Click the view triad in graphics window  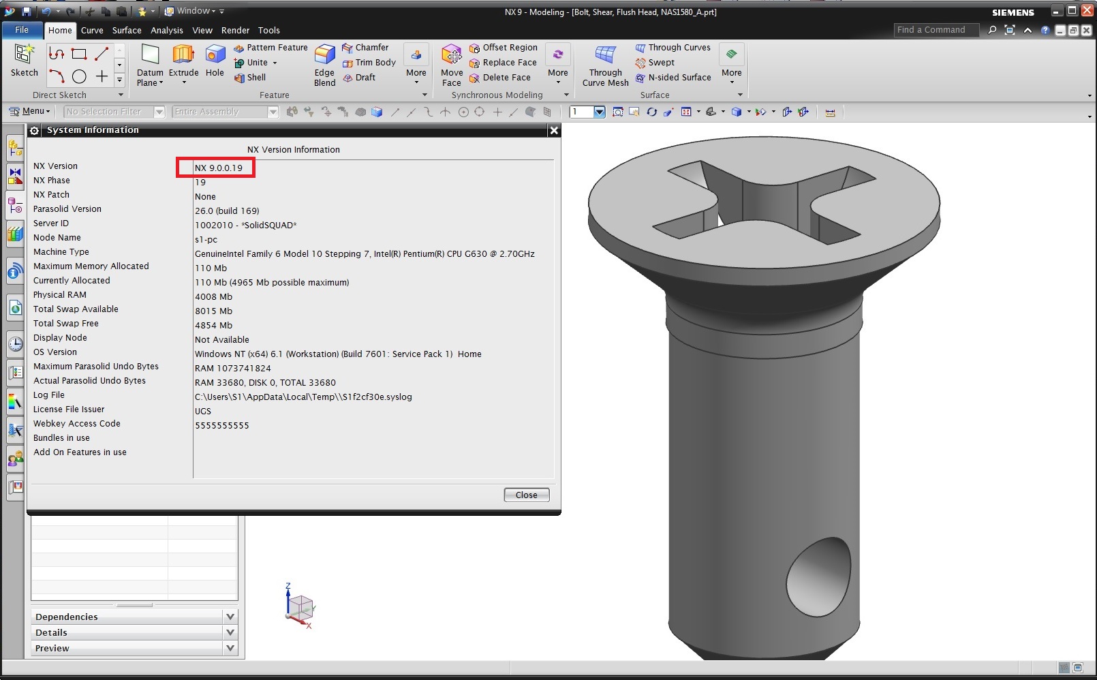298,606
